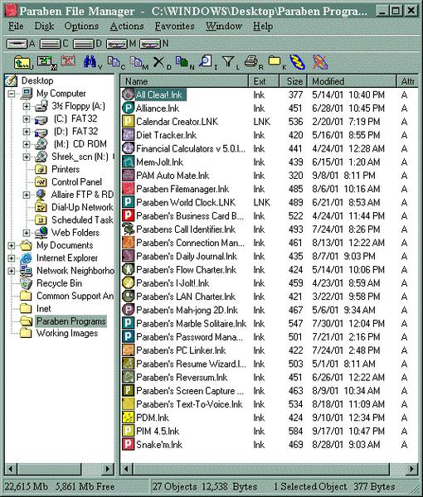This screenshot has height=497, width=423.
Task: Expand the My Documents node
Action: pos(12,245)
